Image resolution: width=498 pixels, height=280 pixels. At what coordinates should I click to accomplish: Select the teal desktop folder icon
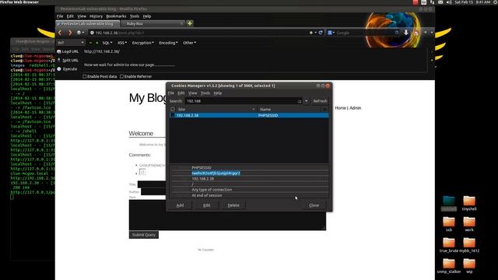pyautogui.click(x=449, y=201)
